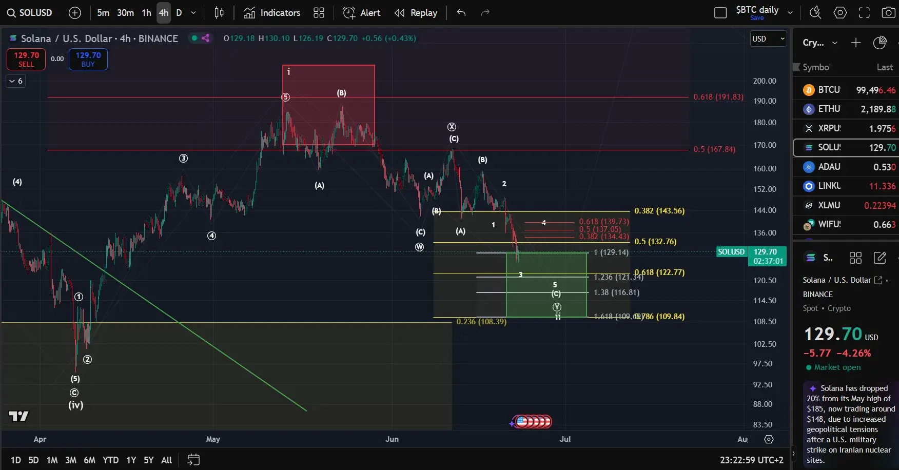
Task: Open the go-to-date calendar icon
Action: 193,460
